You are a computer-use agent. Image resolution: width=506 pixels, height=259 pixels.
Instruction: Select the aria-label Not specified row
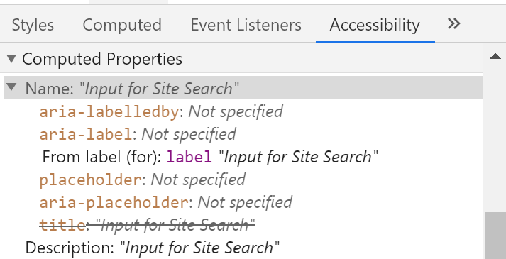[138, 134]
